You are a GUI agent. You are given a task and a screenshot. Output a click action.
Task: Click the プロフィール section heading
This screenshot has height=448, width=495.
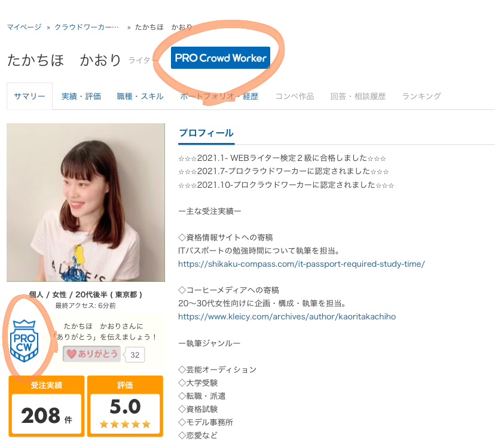[206, 133]
